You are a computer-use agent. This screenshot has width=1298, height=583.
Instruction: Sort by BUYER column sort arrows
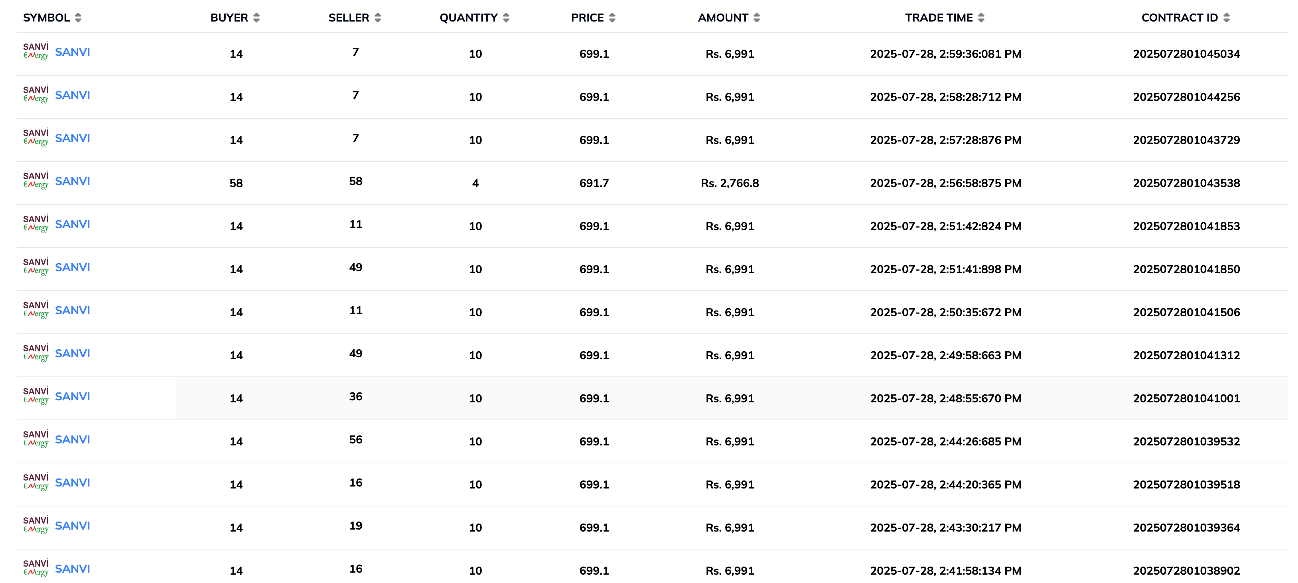click(256, 18)
